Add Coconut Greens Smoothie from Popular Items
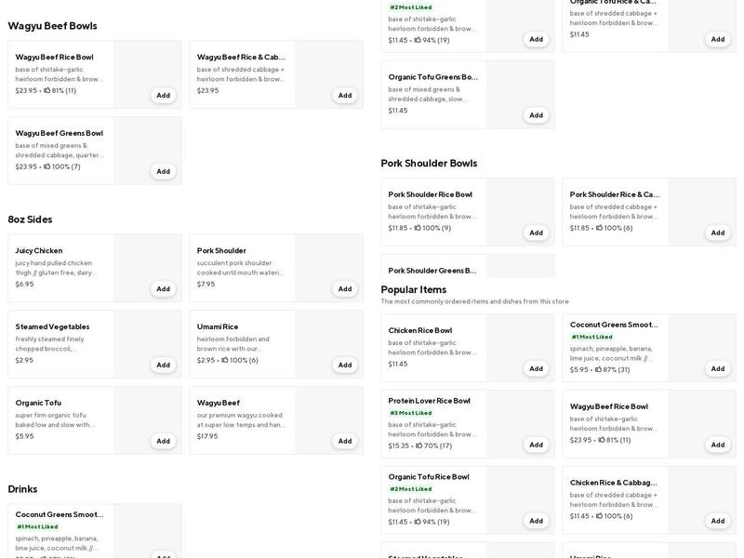Screen dimensions: 744x558 tap(717, 368)
